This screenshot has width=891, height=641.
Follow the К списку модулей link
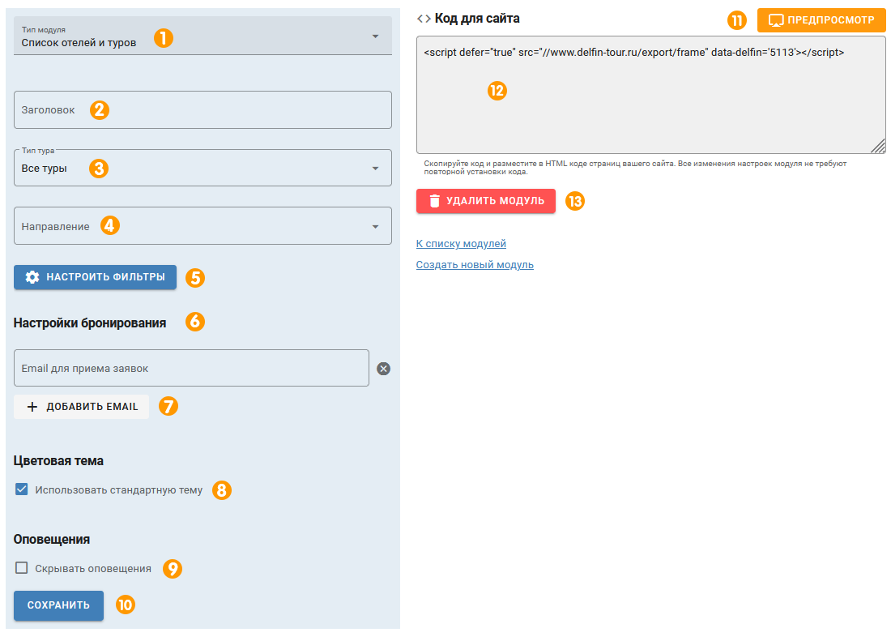(461, 244)
